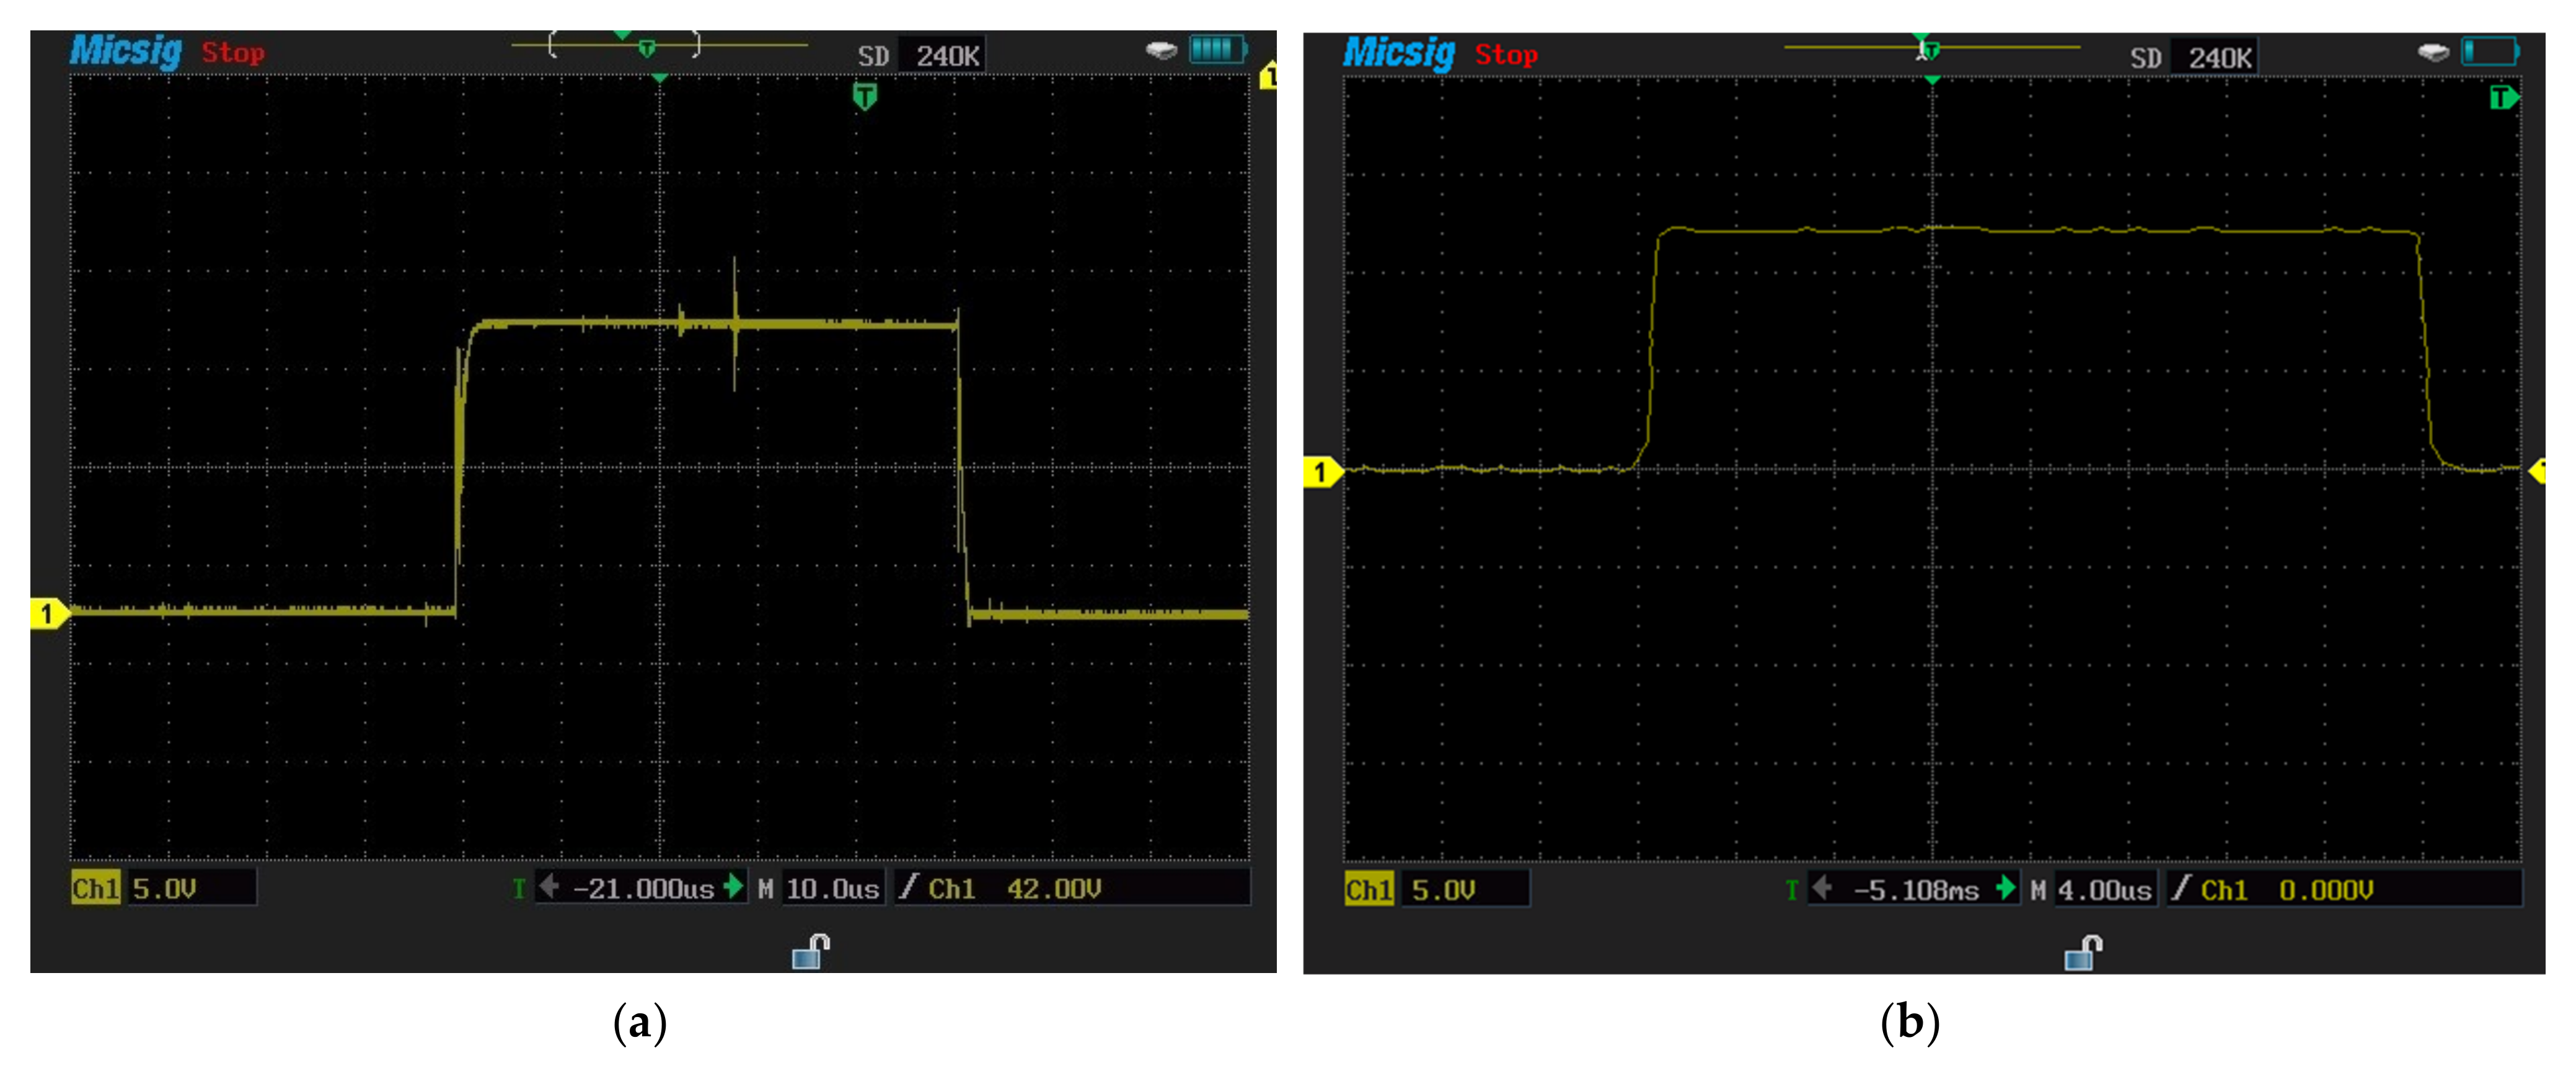Click the padlock icon in left scope

coord(810,951)
